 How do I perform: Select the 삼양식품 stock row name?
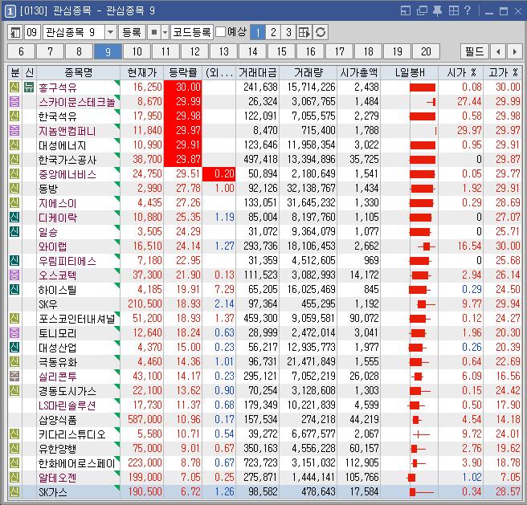tap(58, 420)
